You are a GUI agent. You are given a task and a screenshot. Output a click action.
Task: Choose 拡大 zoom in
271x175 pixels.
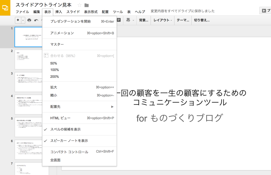[79, 87]
